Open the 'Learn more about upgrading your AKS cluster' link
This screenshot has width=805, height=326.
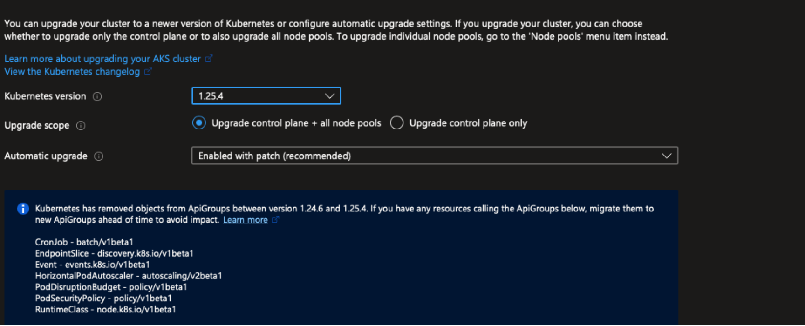pyautogui.click(x=102, y=59)
